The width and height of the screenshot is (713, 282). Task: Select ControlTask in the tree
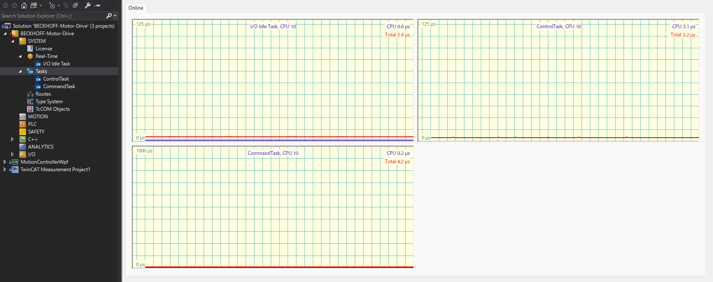point(56,79)
